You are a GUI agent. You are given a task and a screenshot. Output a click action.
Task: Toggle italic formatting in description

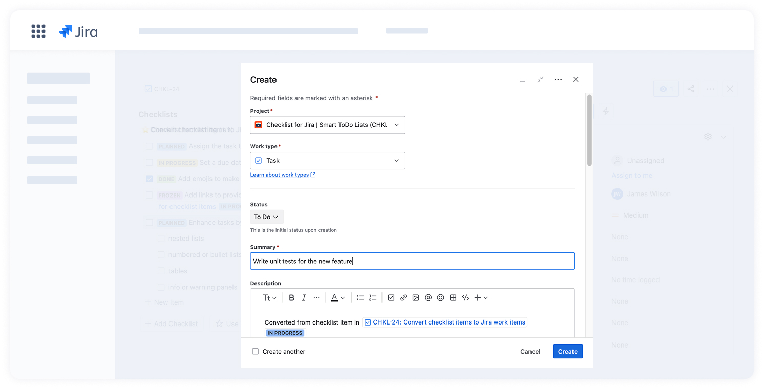point(304,298)
